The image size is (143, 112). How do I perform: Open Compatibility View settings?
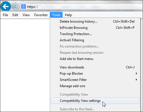click(95, 101)
